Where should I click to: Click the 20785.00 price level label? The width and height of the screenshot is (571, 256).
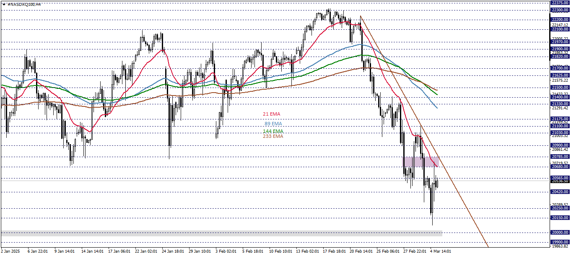coord(560,156)
